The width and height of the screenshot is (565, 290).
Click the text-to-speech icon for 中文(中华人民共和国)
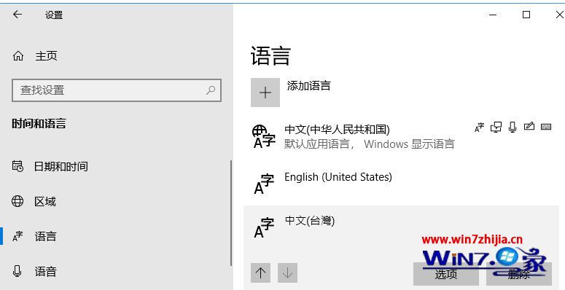tap(479, 128)
